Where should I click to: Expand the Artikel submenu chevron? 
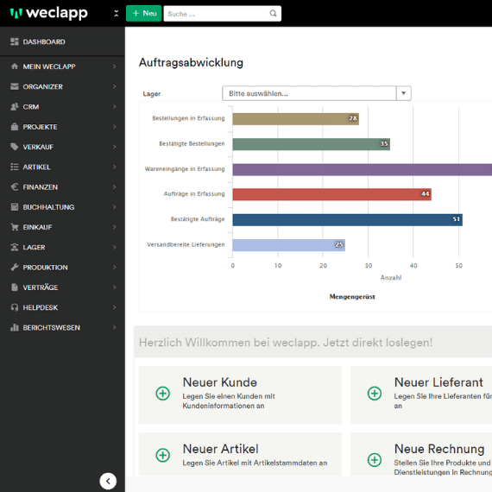[x=115, y=167]
